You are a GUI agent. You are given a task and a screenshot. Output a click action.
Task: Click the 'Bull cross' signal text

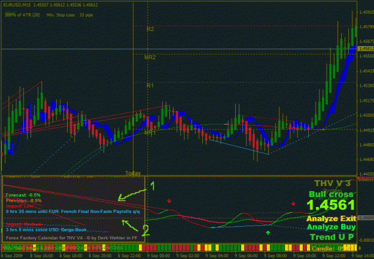pyautogui.click(x=331, y=194)
